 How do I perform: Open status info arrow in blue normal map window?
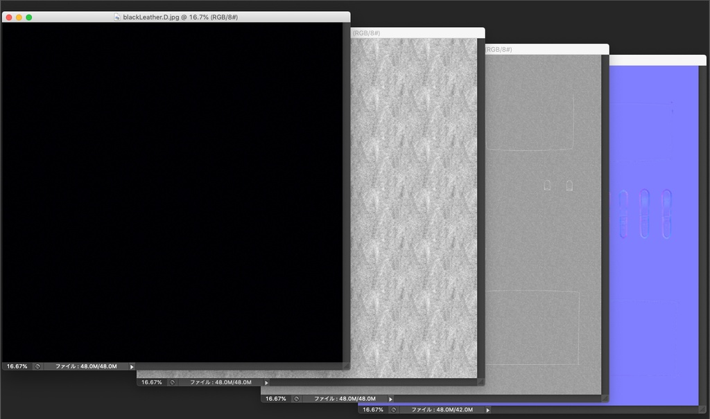pos(487,409)
